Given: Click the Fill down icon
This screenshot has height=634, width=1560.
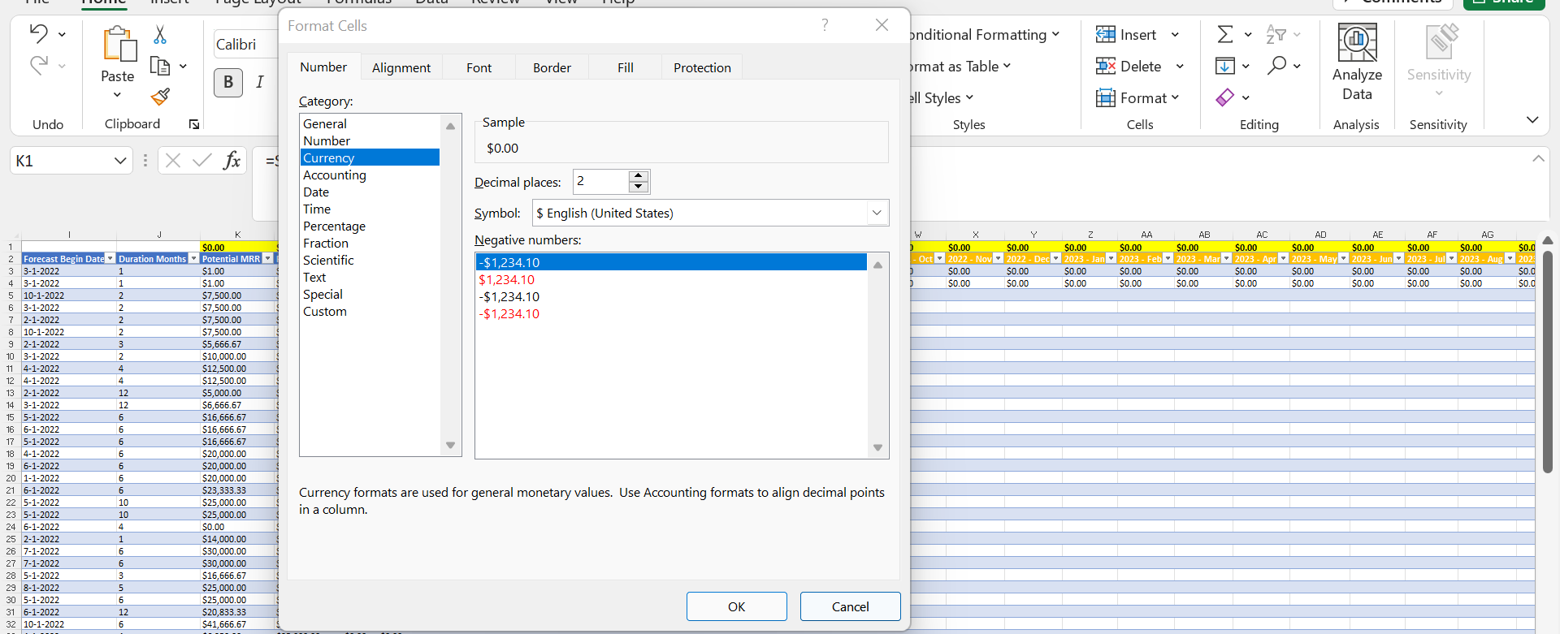Looking at the screenshot, I should 1225,66.
